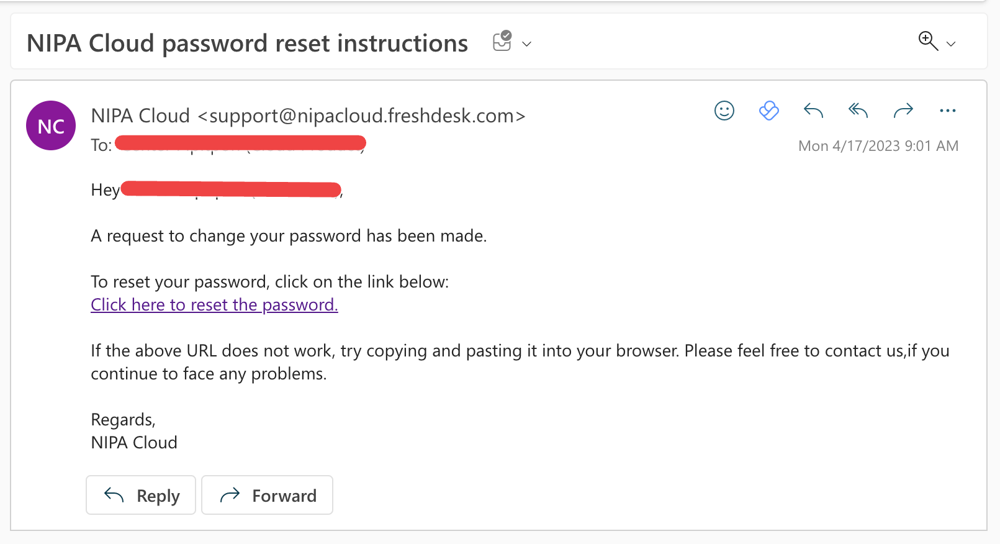1000x544 pixels.
Task: Click the zoom magnifier icon
Action: click(x=927, y=41)
